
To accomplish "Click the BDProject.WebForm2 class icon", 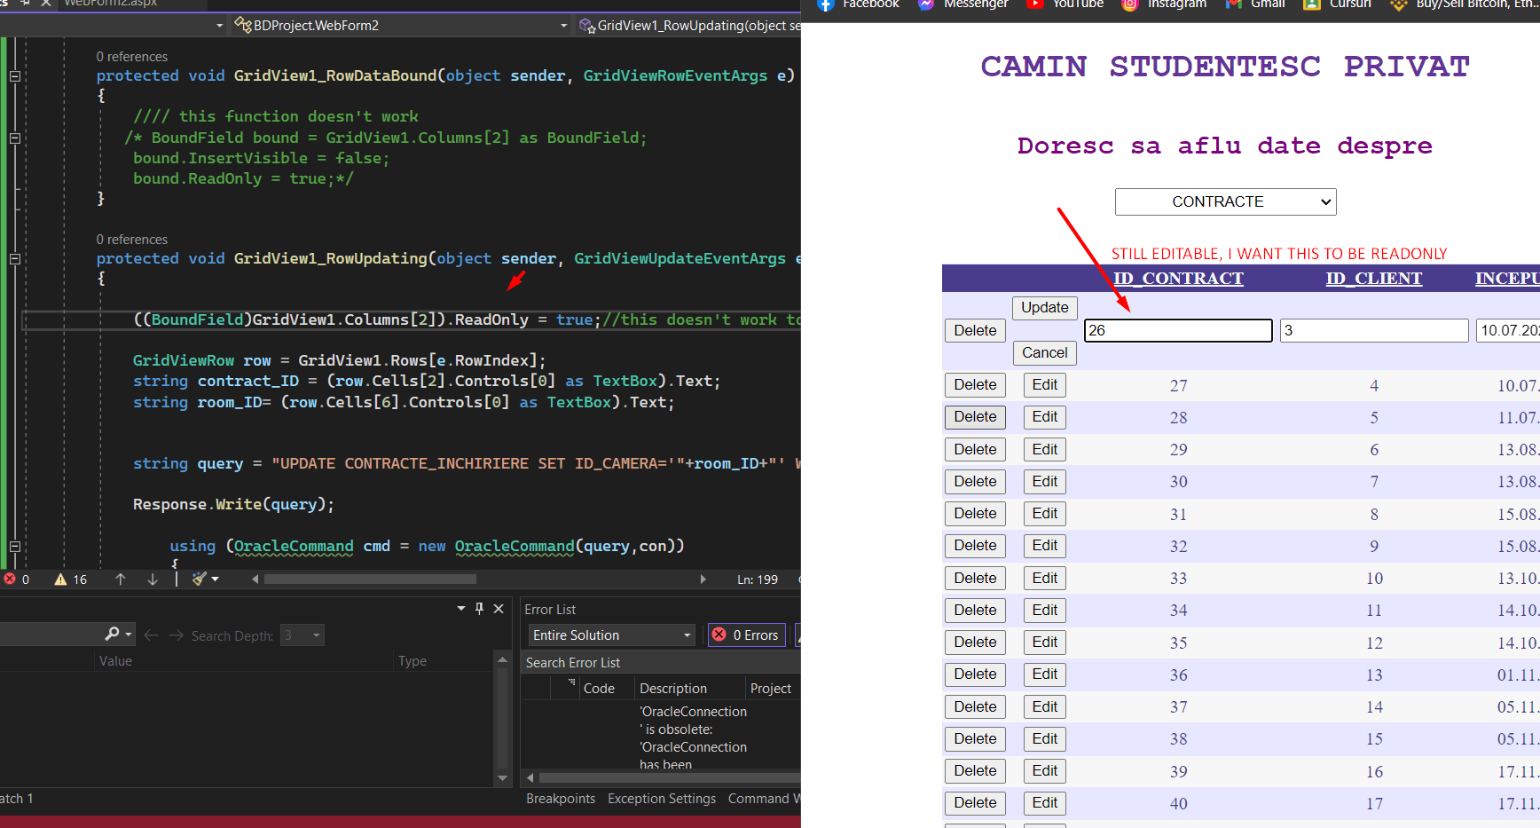I will click(x=243, y=25).
